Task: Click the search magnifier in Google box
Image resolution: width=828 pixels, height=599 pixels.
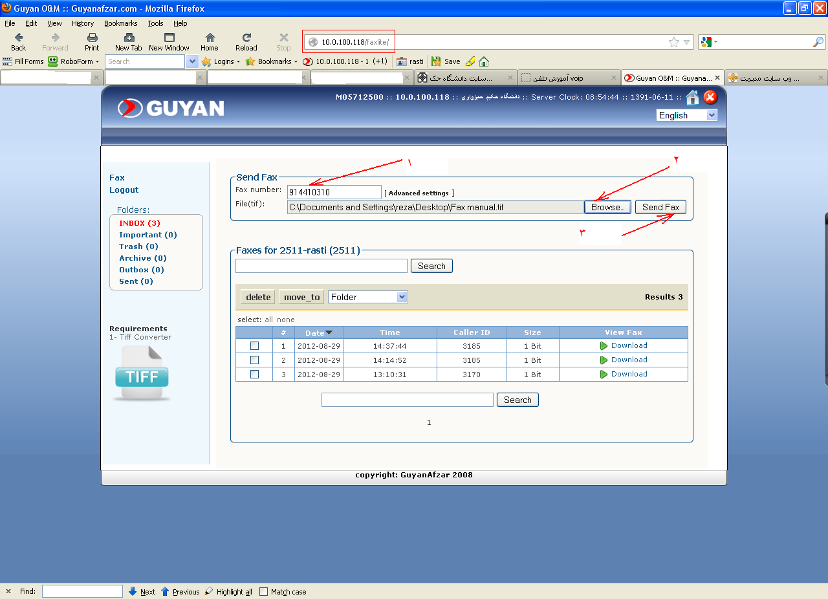Action: (x=818, y=42)
